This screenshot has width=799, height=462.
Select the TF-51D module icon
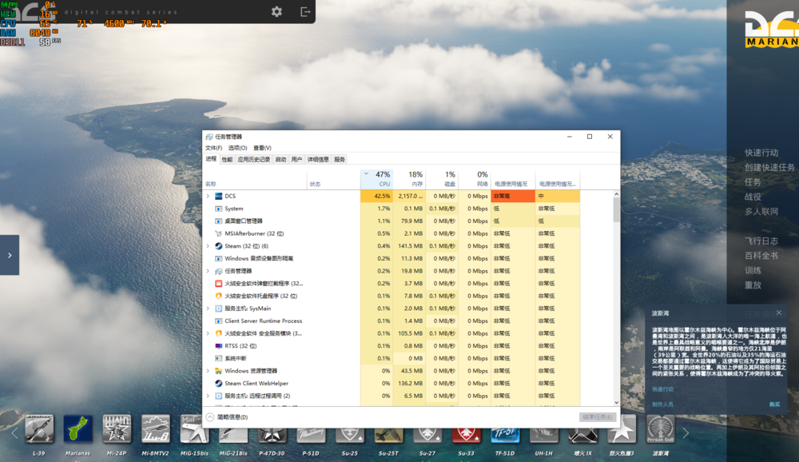[505, 435]
